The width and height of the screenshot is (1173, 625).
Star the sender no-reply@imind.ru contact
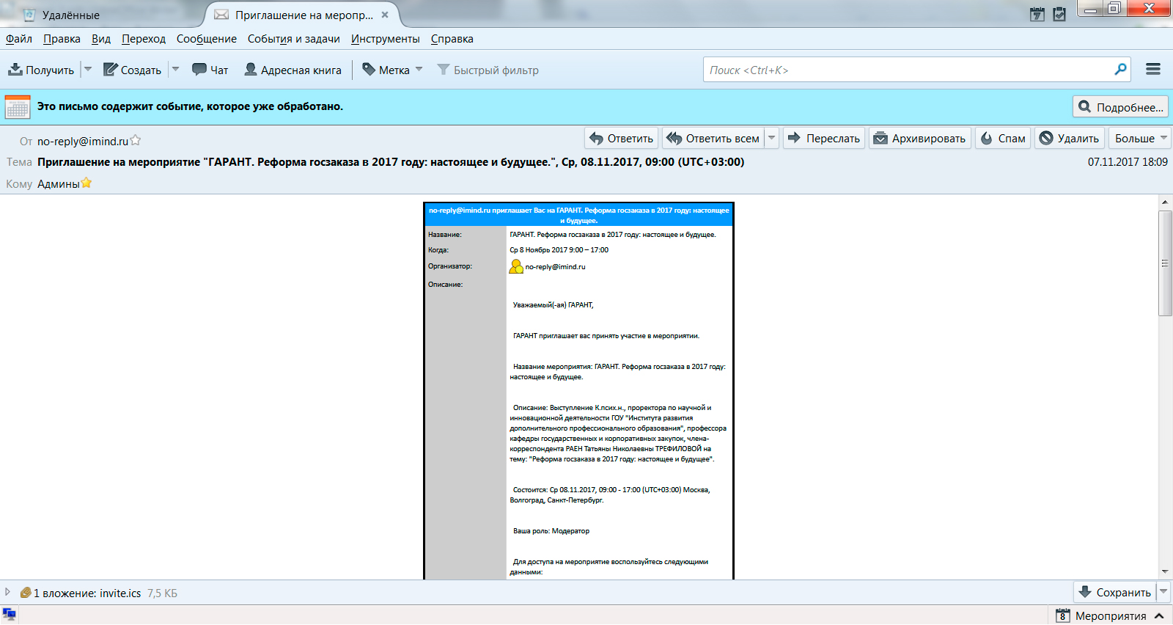[x=136, y=140]
